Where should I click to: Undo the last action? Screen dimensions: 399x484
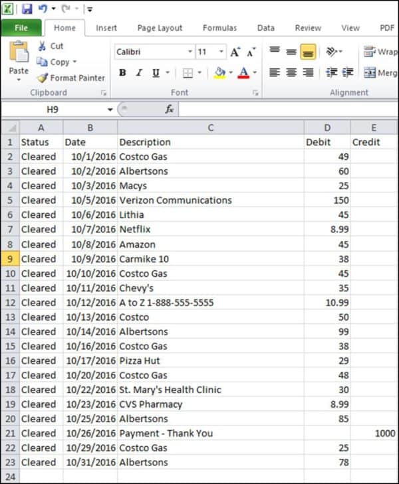tap(43, 9)
